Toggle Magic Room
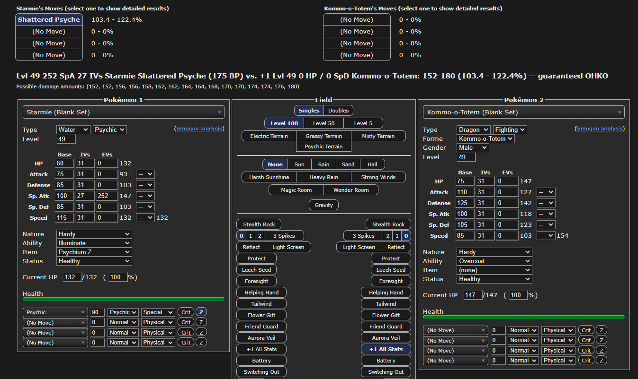 pos(296,190)
